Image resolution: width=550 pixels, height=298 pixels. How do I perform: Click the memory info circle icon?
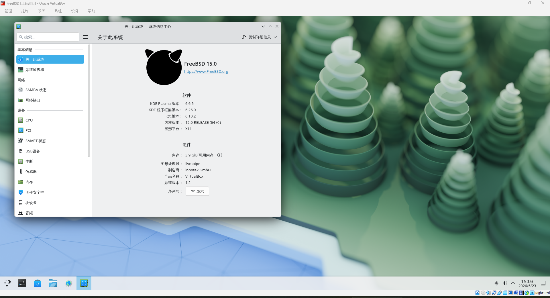tap(220, 155)
